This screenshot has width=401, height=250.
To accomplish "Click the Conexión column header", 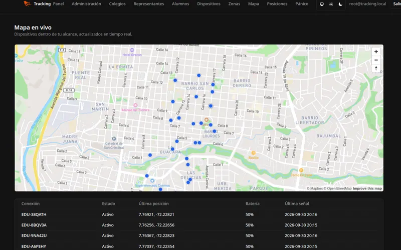I will (x=31, y=203).
